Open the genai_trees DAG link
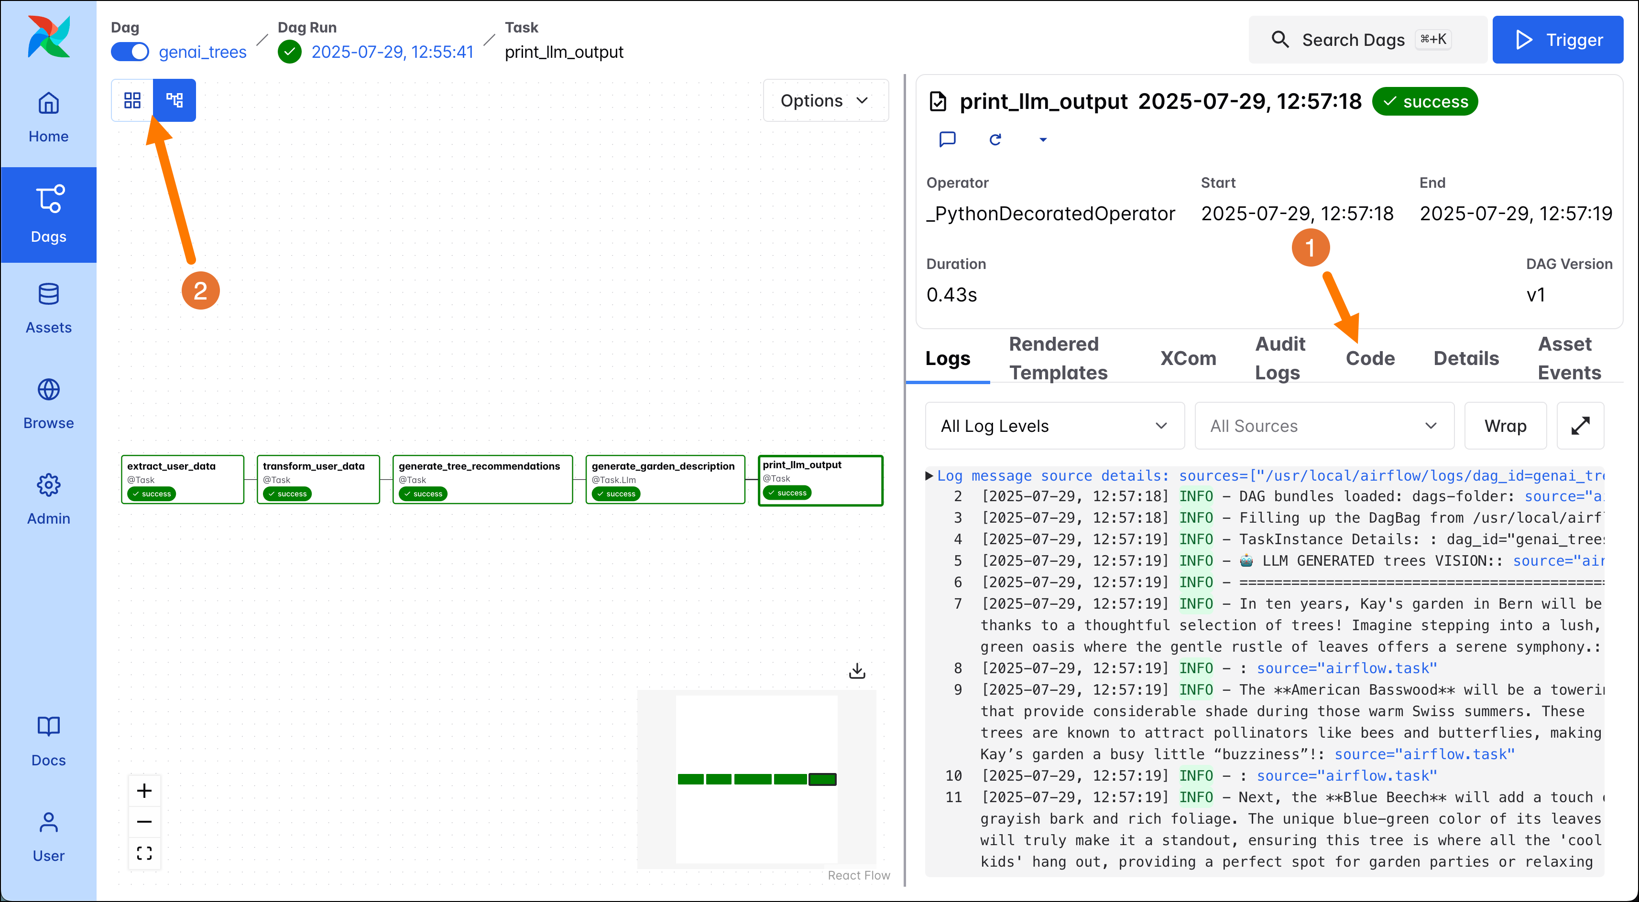The height and width of the screenshot is (902, 1639). (202, 52)
